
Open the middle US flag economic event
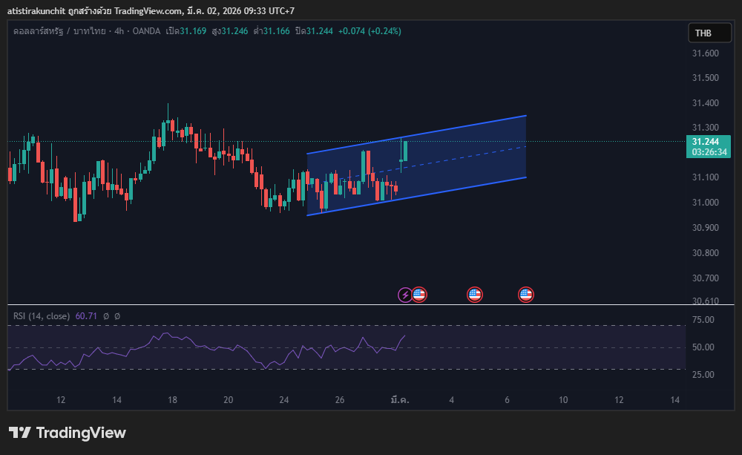[475, 295]
